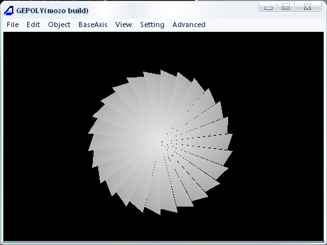Open the Setting menu

[x=152, y=24]
